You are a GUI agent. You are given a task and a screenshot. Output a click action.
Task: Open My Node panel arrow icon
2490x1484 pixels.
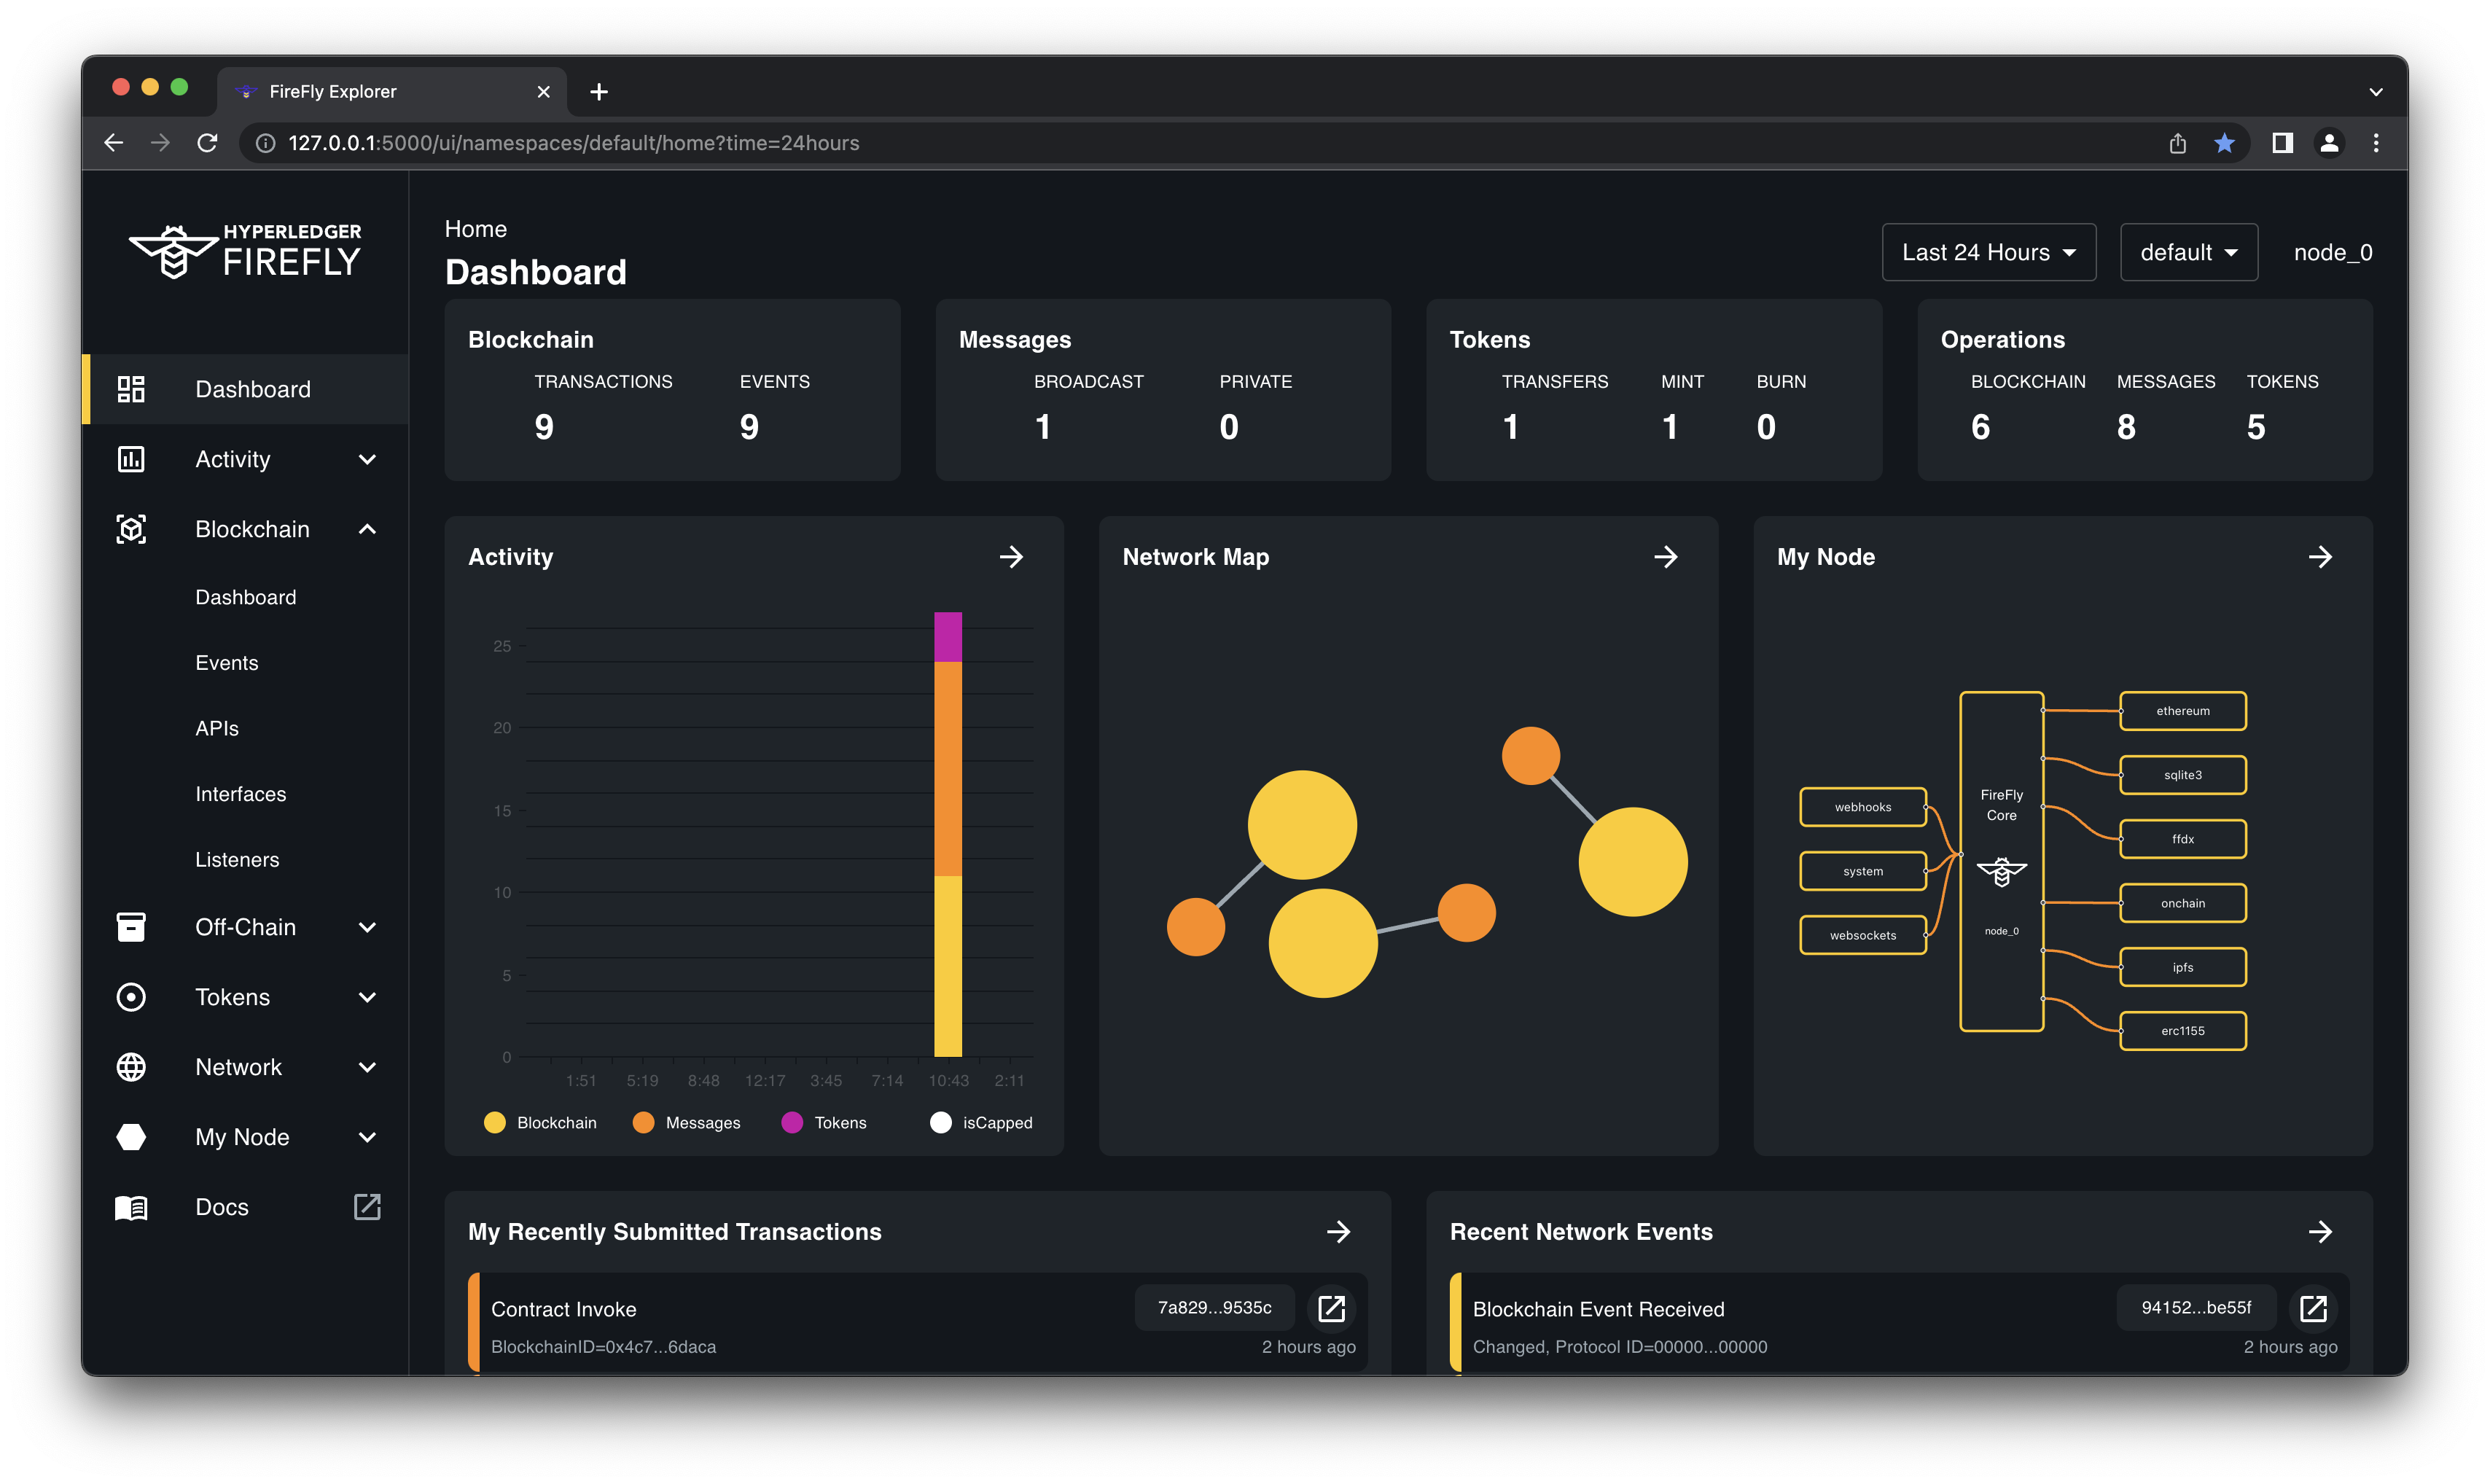coord(2320,557)
